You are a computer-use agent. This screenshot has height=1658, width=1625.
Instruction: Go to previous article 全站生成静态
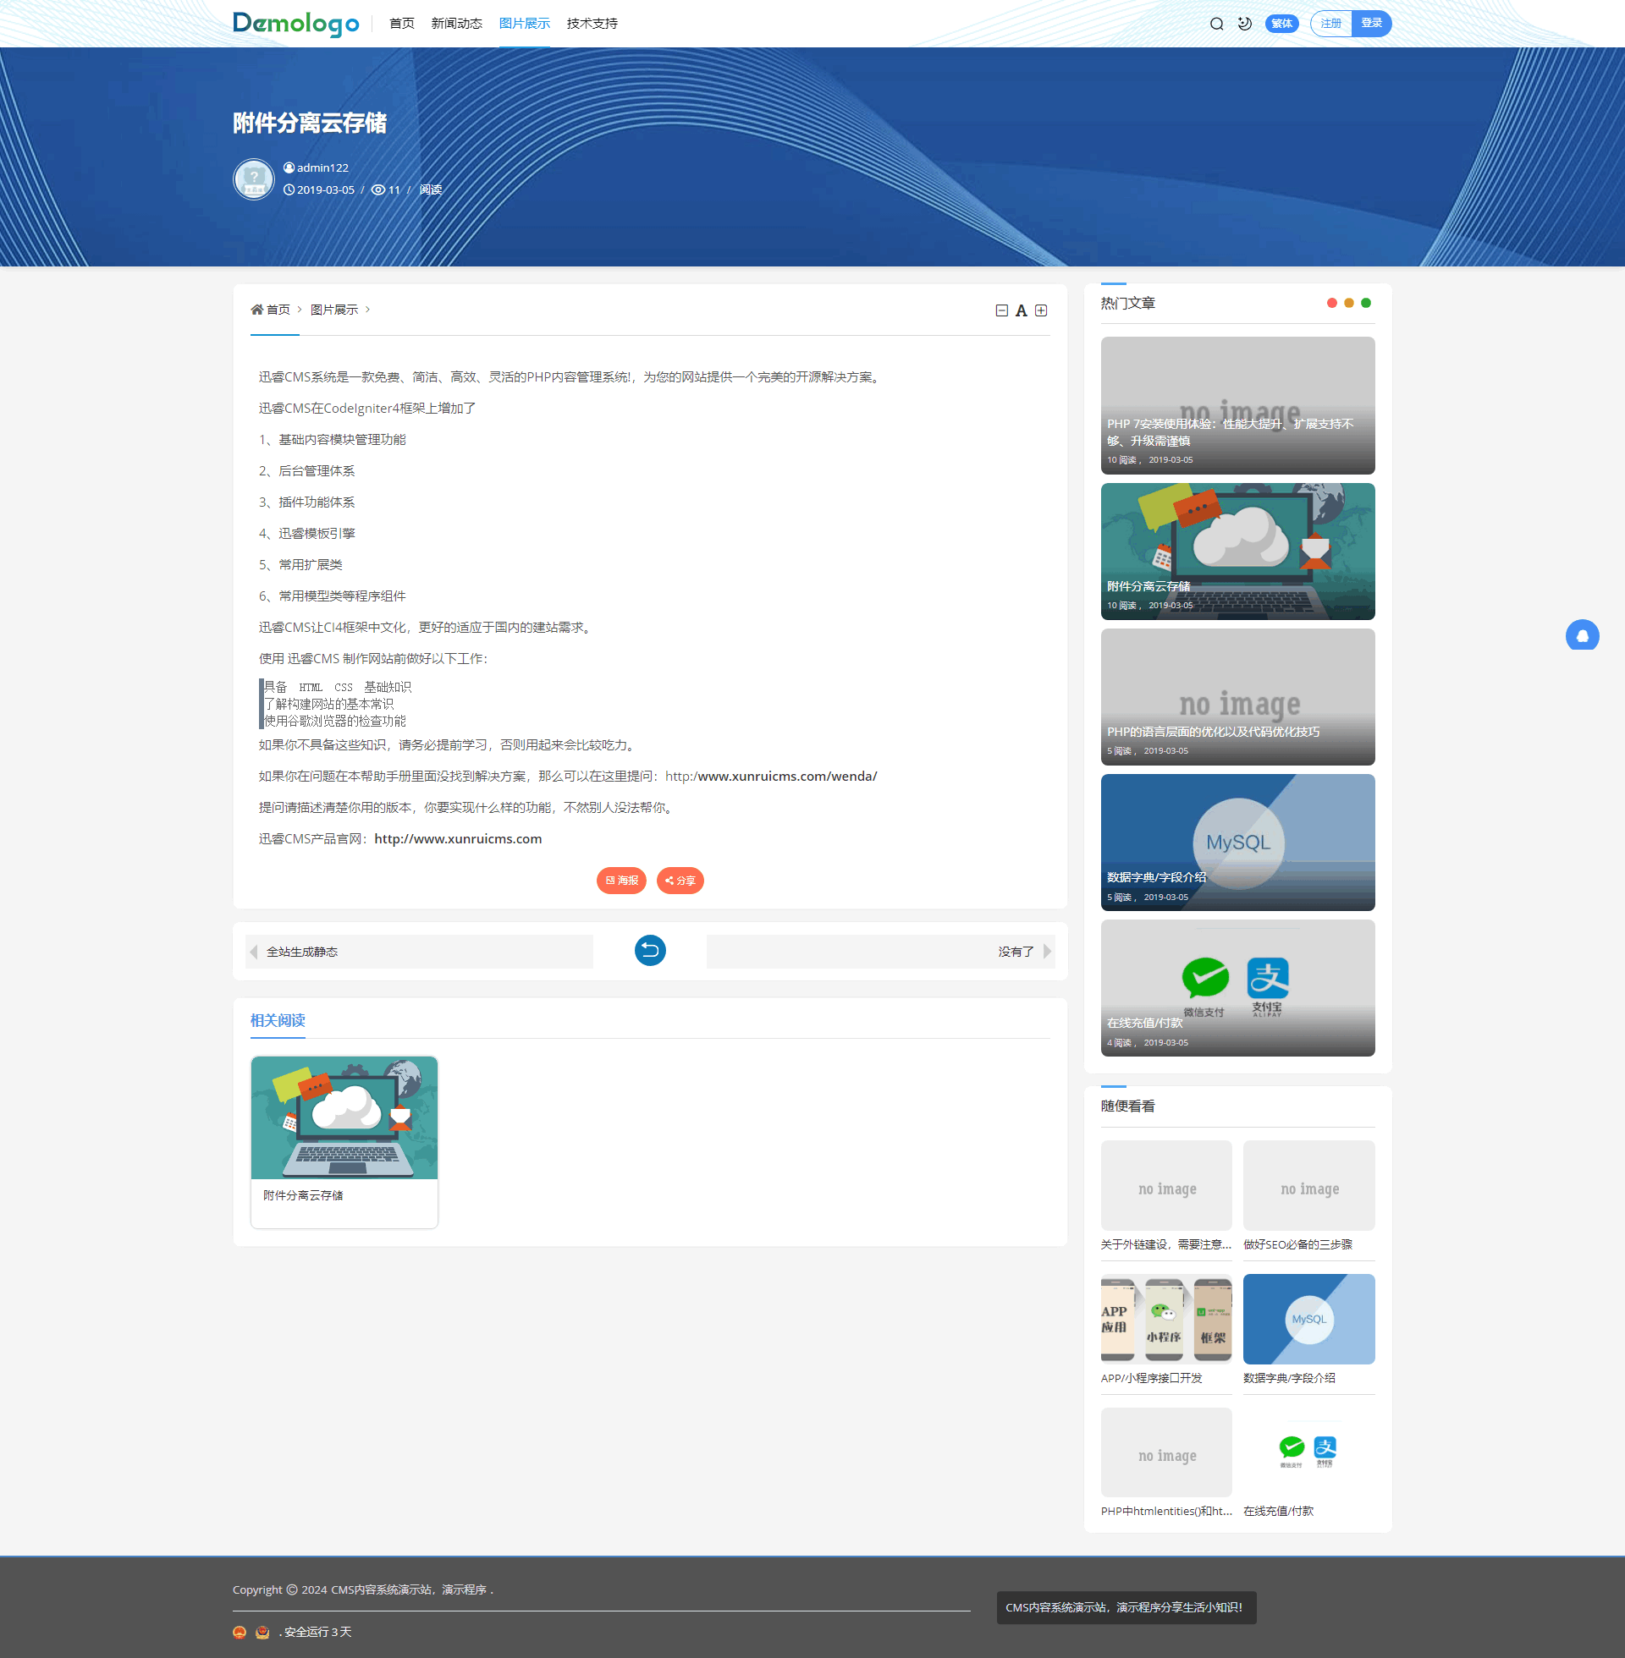tap(302, 952)
